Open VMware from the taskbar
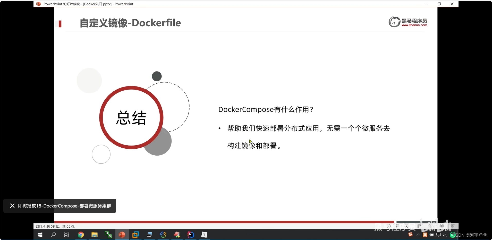The width and height of the screenshot is (492, 240). pyautogui.click(x=135, y=235)
